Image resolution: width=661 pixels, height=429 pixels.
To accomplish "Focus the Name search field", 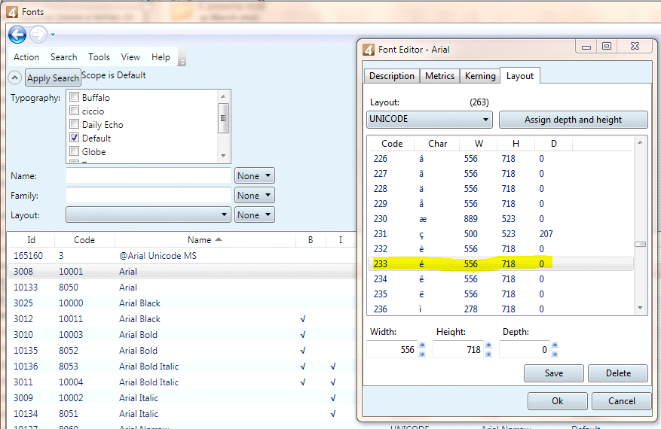I will (148, 175).
